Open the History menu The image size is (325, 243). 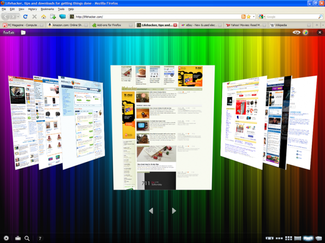[x=32, y=9]
